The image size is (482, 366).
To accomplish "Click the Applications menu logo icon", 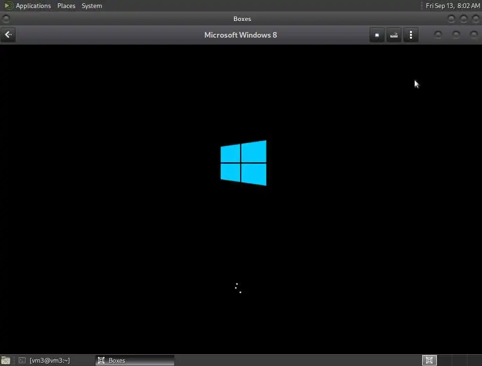I will coord(8,6).
